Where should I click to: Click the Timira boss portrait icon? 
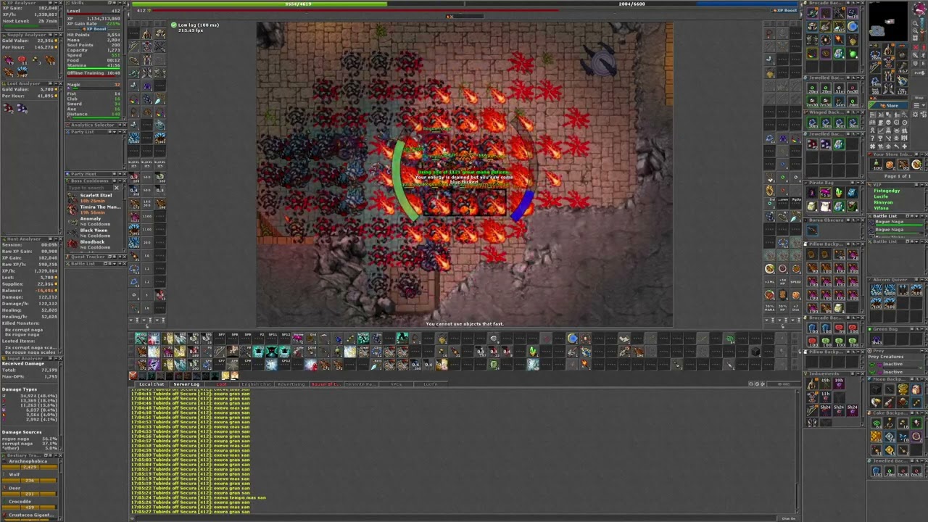(x=72, y=209)
